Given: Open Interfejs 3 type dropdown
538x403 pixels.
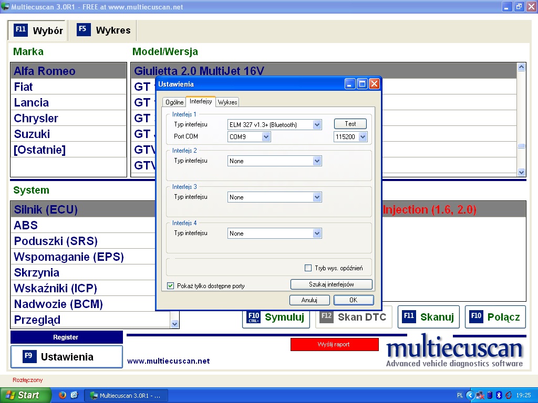Looking at the screenshot, I should pos(317,197).
